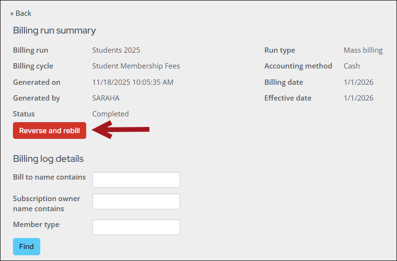Click the 11/18/2025 generated on timestamp
This screenshot has width=397, height=261.
tap(133, 82)
